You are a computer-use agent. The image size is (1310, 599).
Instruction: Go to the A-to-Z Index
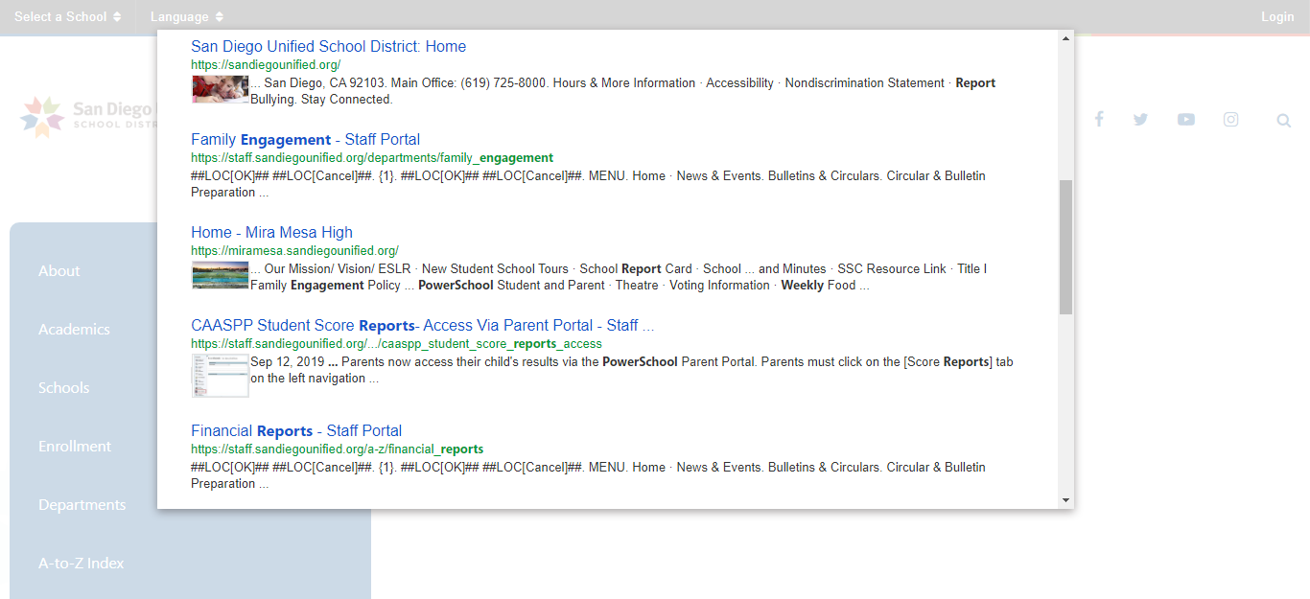pyautogui.click(x=82, y=564)
